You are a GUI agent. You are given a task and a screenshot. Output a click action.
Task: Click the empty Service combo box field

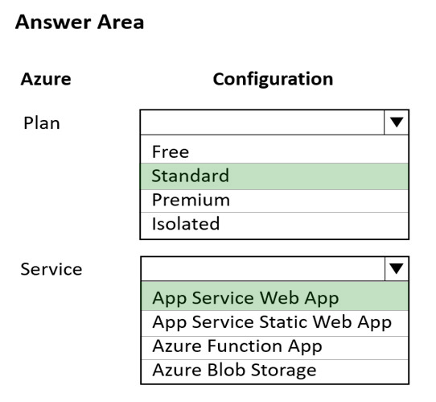click(x=263, y=269)
